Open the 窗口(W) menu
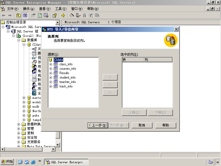The height and width of the screenshot is (166, 221). click(77, 9)
